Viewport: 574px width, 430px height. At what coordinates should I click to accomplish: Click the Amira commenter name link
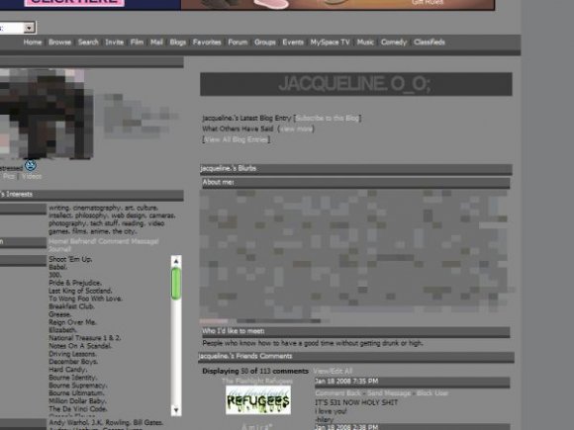[x=257, y=426]
